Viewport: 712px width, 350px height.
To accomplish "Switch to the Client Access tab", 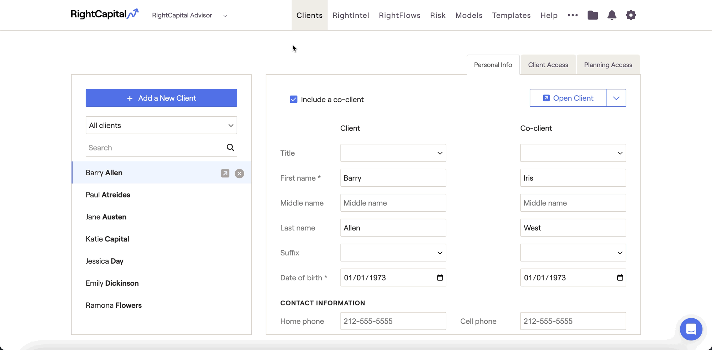I will click(x=548, y=65).
